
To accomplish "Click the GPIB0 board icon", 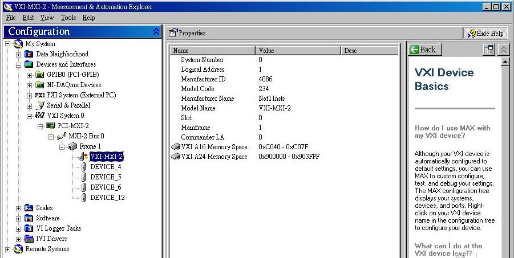I will (40, 75).
